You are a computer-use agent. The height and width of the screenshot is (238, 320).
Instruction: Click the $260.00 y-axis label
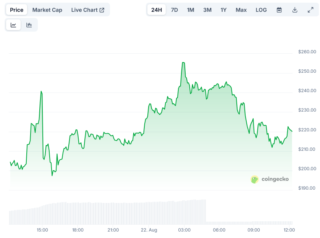[307, 52]
